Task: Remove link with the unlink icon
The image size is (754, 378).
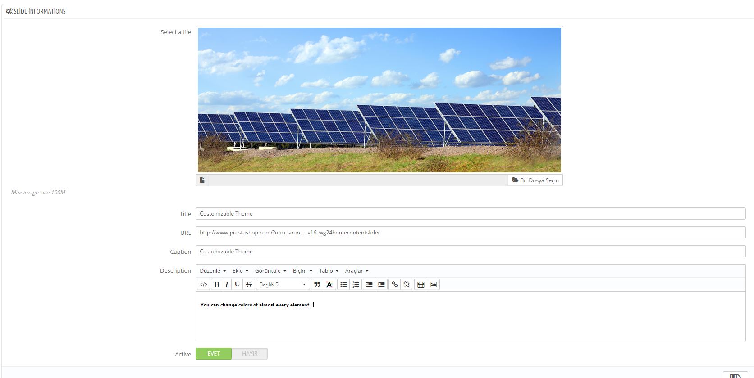Action: pyautogui.click(x=407, y=284)
